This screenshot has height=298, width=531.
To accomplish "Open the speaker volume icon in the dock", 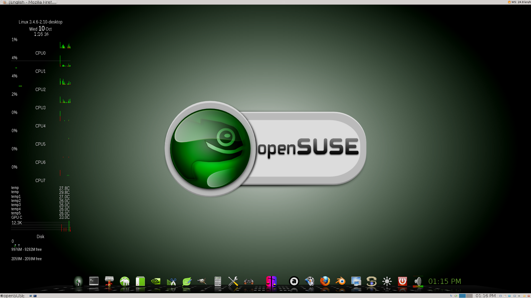I will (418, 281).
